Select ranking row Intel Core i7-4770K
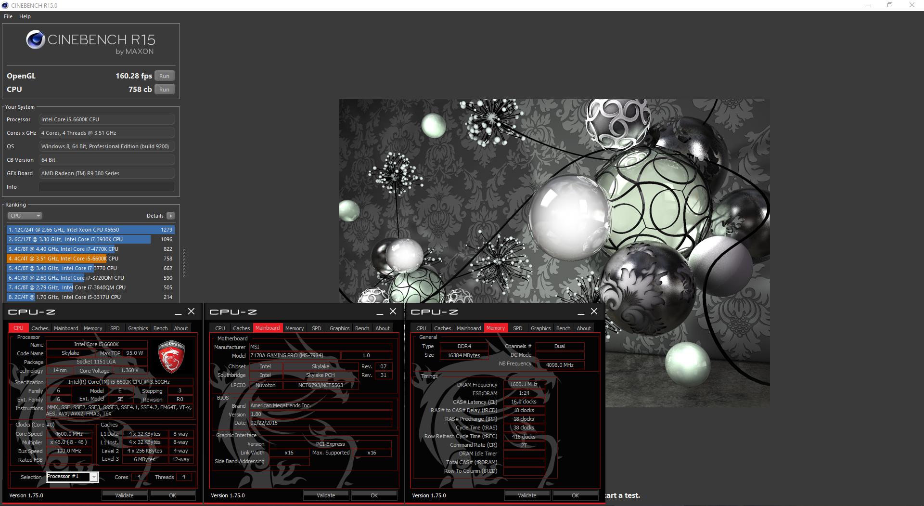 90,249
